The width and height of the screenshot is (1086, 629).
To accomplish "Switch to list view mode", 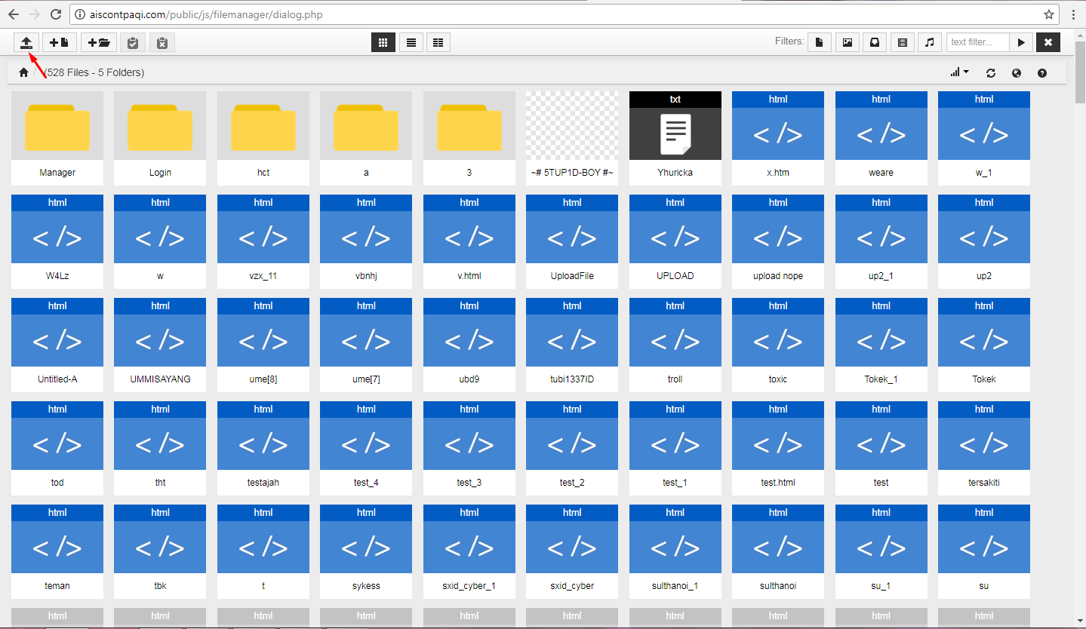I will (411, 42).
